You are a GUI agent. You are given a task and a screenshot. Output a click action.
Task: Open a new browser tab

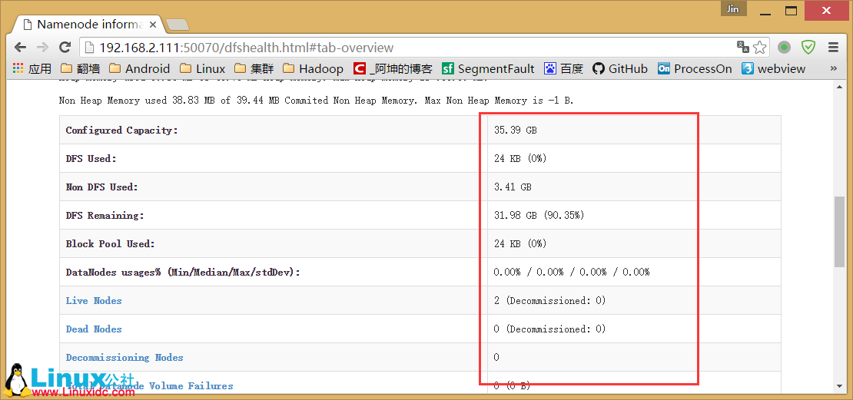pyautogui.click(x=177, y=25)
